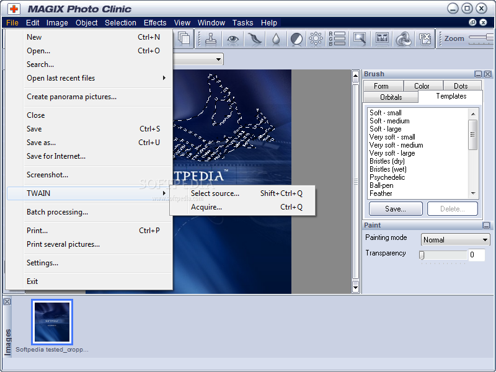Click the duplicate pages toolbar icon
496x372 pixels.
[x=184, y=38]
